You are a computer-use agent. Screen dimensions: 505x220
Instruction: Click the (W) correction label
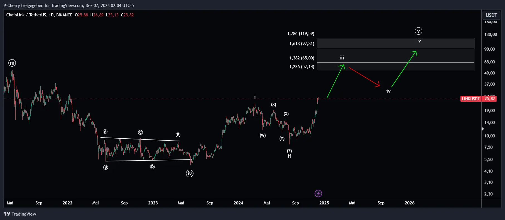click(263, 136)
